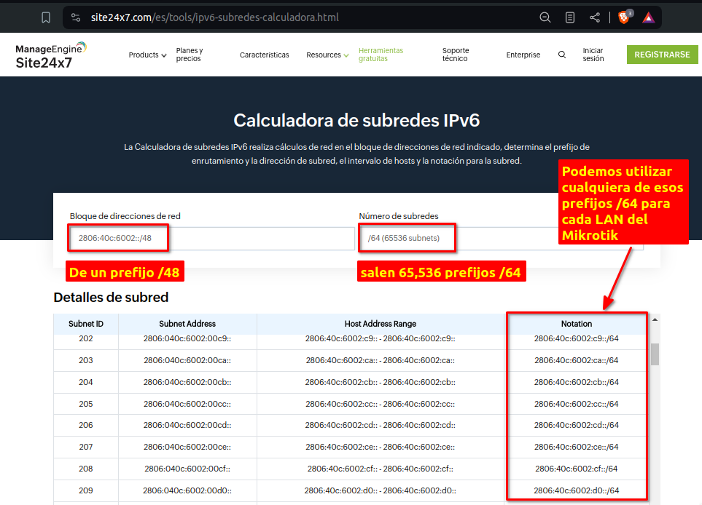Click the share icon in address bar
The image size is (702, 505).
pyautogui.click(x=595, y=17)
